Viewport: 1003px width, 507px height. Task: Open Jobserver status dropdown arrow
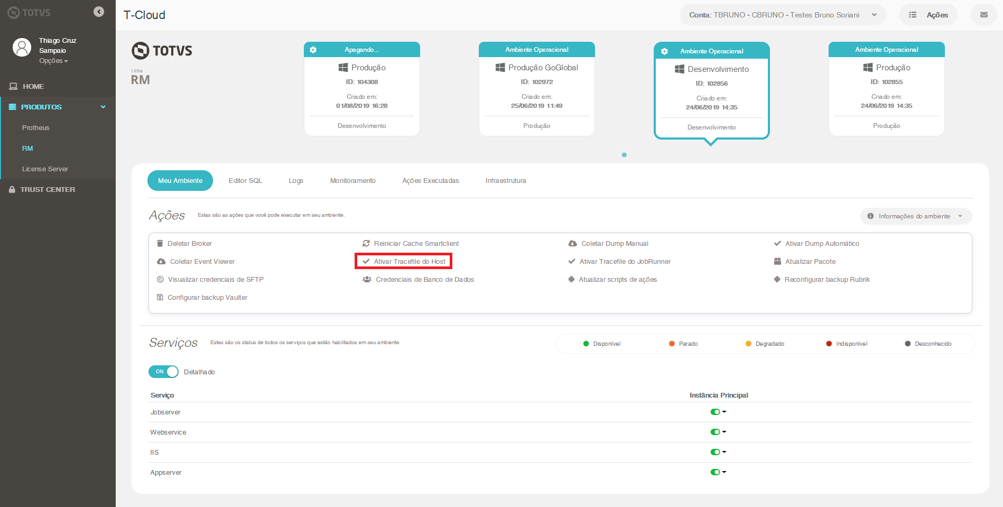pos(725,412)
